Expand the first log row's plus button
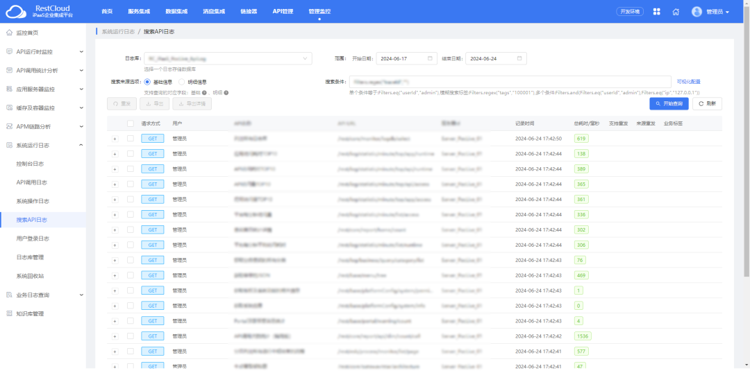 coord(115,139)
